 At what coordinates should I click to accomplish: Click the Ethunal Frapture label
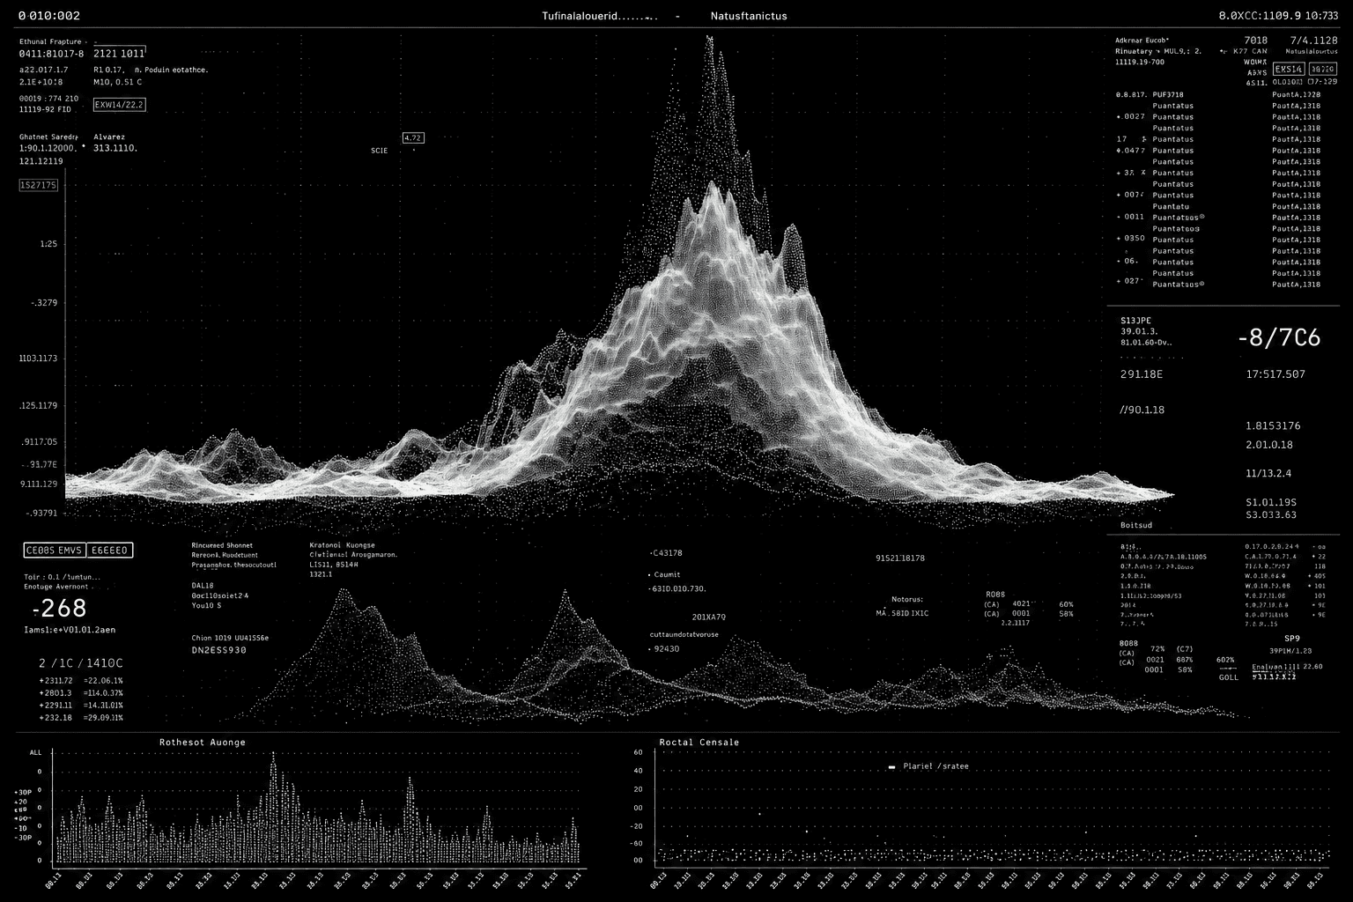50,41
